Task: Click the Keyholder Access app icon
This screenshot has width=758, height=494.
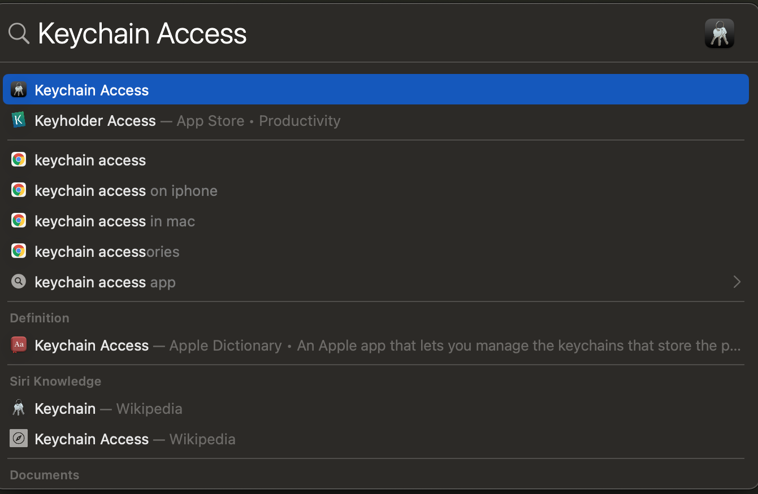Action: coord(19,120)
